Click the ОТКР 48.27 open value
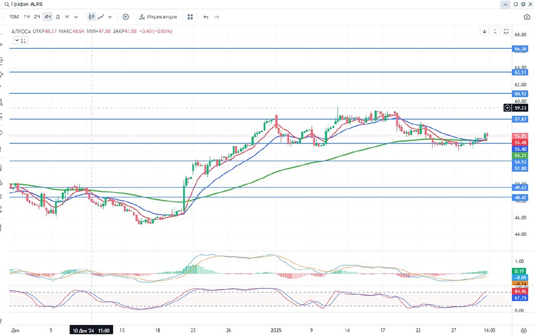 [x=45, y=31]
